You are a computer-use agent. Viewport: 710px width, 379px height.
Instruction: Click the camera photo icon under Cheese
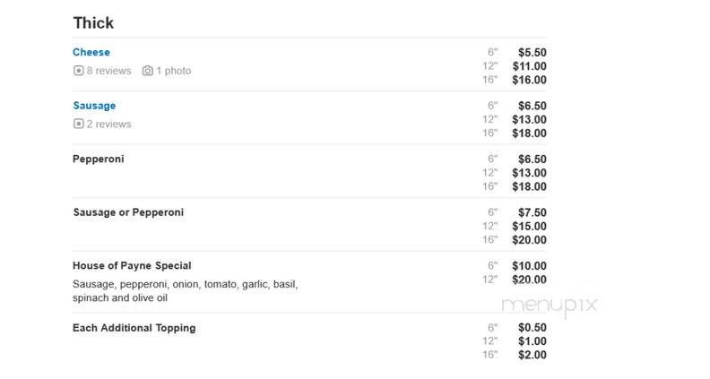[148, 71]
